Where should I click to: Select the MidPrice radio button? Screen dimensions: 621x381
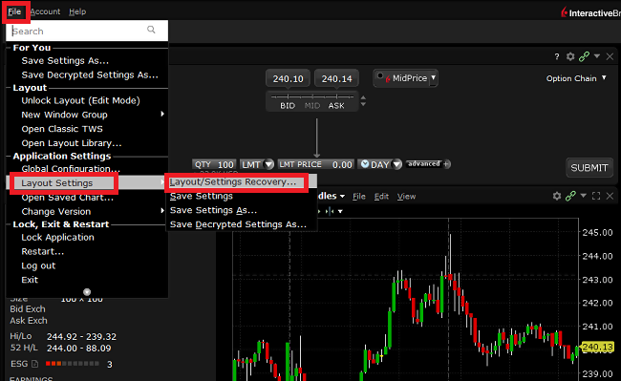click(x=380, y=75)
